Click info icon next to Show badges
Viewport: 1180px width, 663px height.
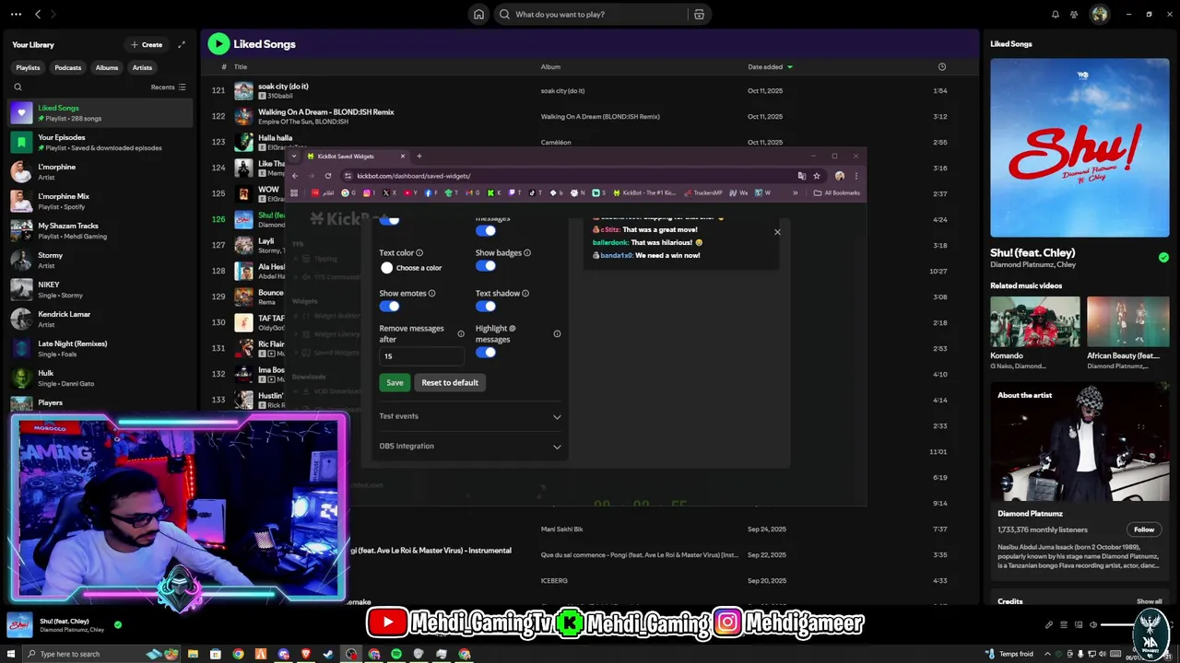click(527, 252)
